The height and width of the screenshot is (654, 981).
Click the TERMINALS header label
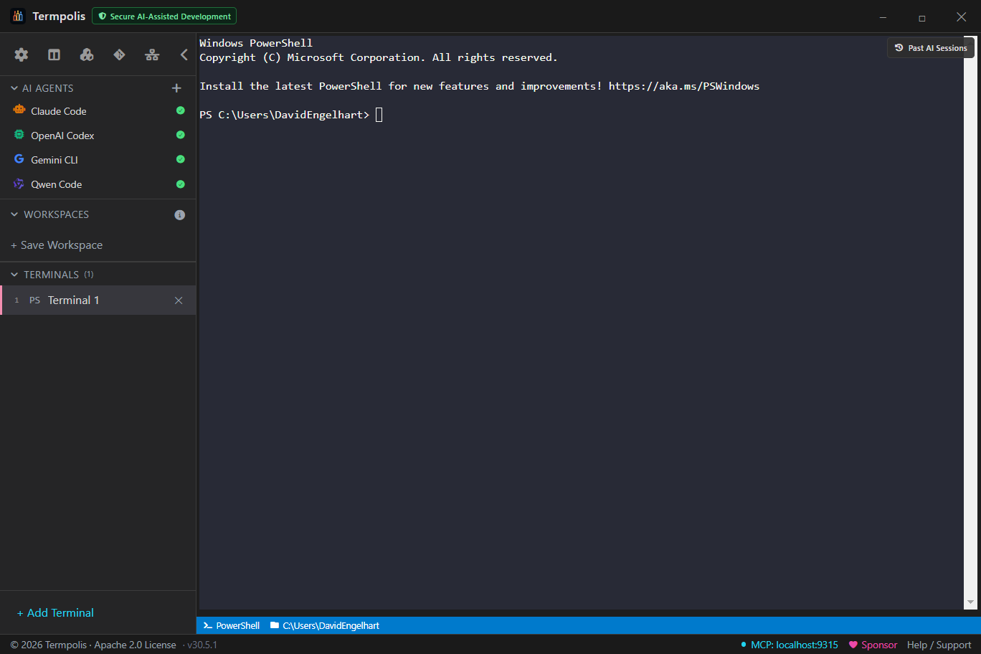pyautogui.click(x=52, y=275)
